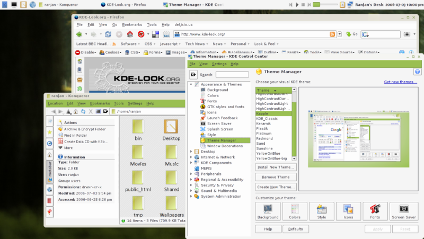Viewport: 424px width, 239px height.
Task: Open Fonts customization icon button
Action: click(x=375, y=211)
